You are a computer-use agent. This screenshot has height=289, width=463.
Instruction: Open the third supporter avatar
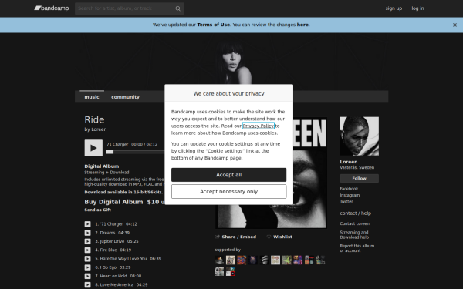coord(242,260)
